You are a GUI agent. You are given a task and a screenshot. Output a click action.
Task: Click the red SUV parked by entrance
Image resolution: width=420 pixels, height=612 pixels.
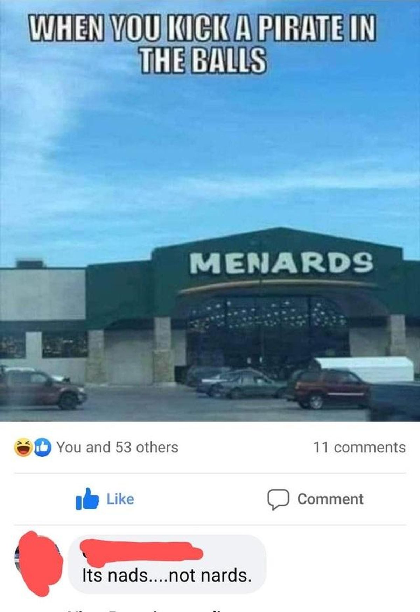point(327,389)
